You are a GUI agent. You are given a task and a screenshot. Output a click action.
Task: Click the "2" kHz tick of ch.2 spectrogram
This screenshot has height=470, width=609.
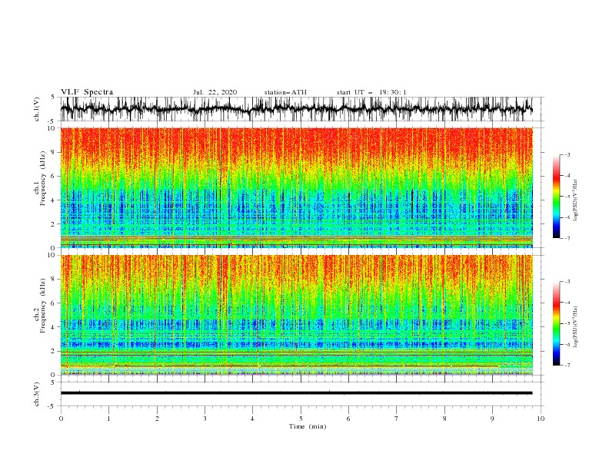pos(53,351)
